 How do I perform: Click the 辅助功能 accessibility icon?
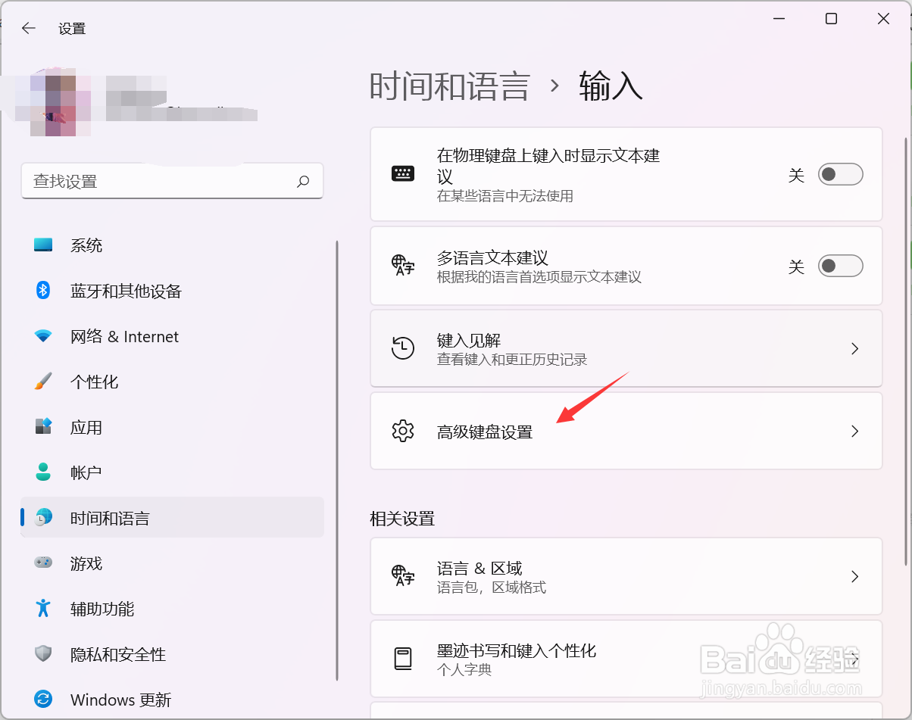click(x=43, y=609)
